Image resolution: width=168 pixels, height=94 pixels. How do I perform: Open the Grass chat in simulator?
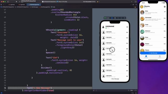point(153,38)
